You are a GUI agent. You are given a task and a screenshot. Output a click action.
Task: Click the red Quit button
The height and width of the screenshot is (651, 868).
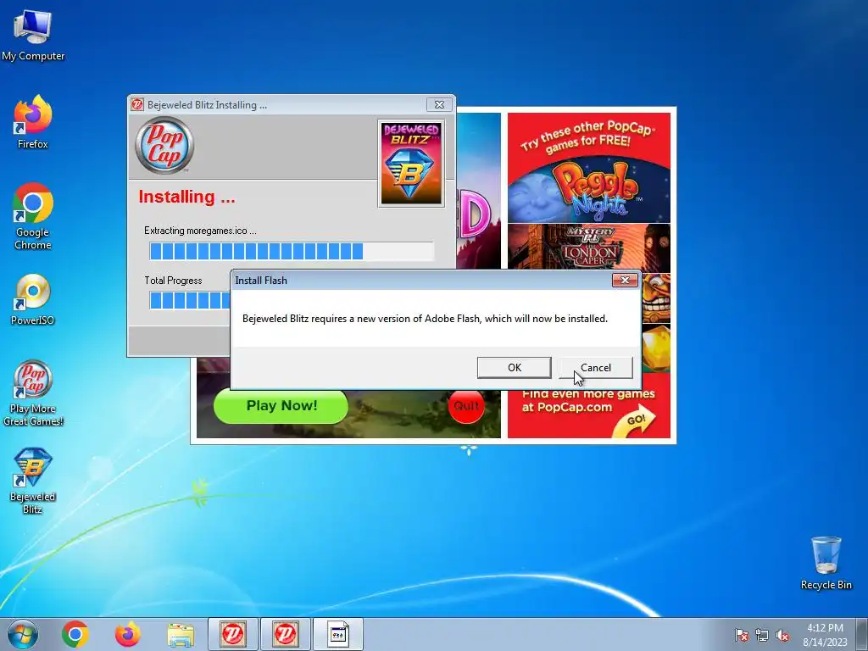(x=466, y=406)
